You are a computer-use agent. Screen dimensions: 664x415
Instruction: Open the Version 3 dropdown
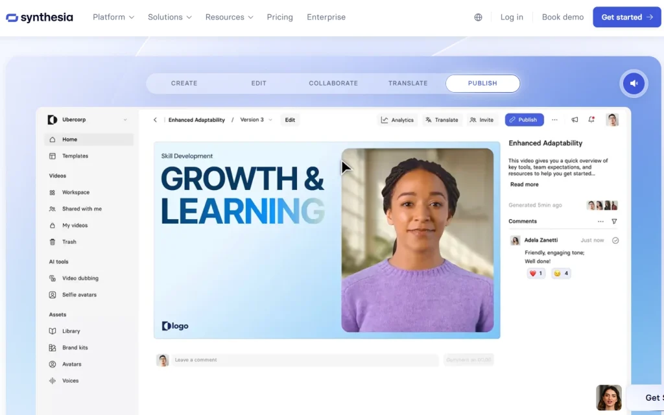tap(256, 120)
